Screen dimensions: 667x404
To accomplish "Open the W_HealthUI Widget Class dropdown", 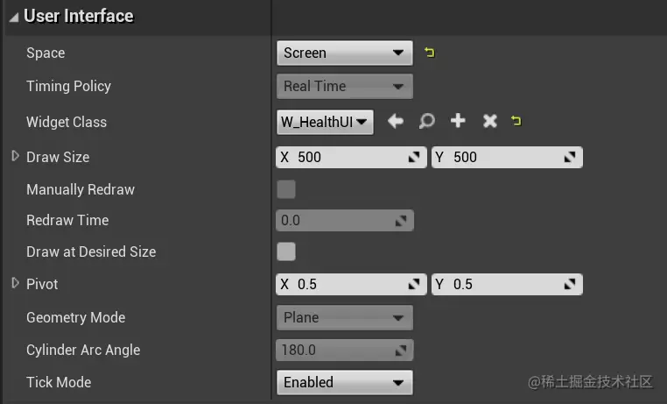I will point(325,122).
